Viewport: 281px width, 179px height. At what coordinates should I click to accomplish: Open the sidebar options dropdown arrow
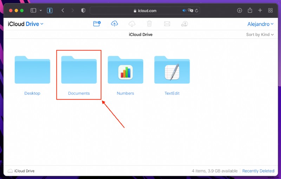tap(41, 11)
